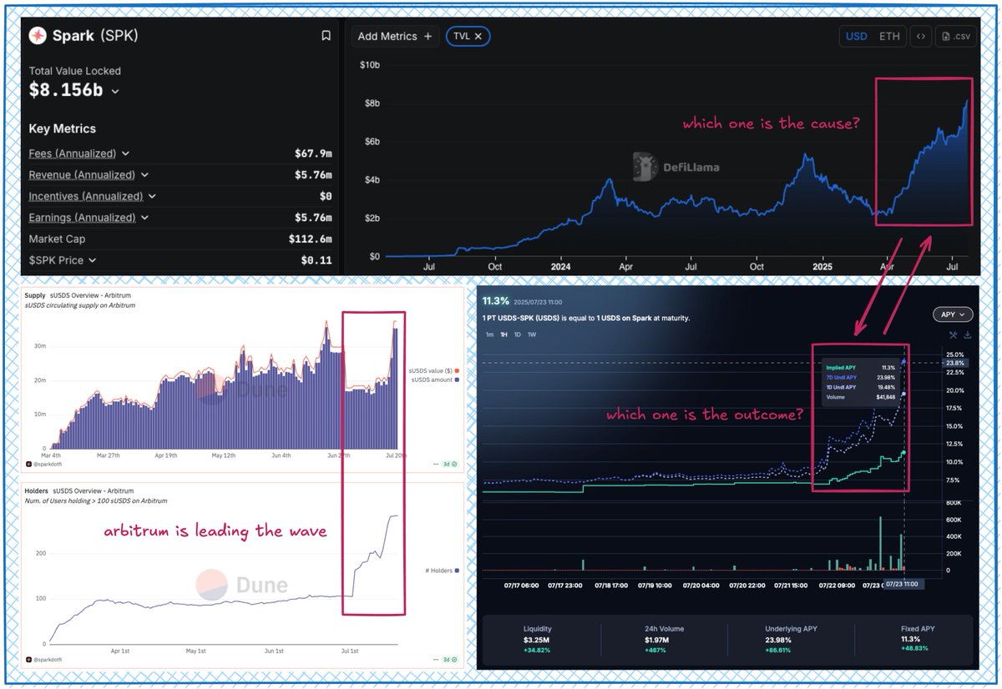
Task: Expand the Total Value Locked $8.156b chevron
Action: coord(115,92)
